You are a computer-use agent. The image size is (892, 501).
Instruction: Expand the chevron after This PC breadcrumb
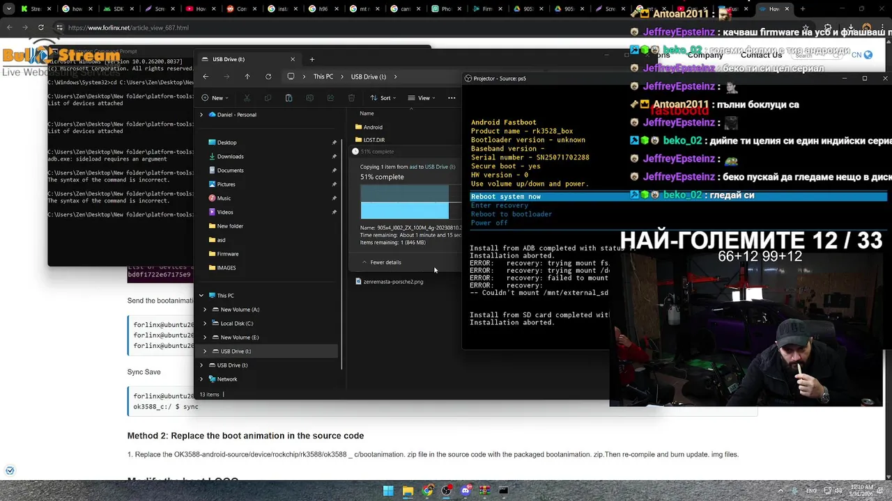342,77
